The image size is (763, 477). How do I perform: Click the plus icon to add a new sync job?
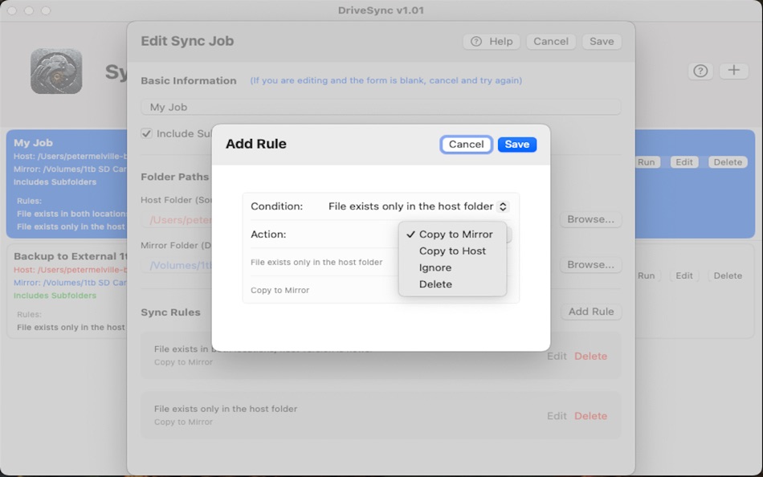(x=733, y=71)
